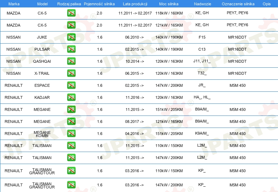
Task: Click the Lata produkcji column header
Action: [x=135, y=4]
